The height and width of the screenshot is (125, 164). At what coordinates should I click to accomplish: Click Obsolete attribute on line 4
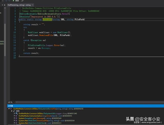click(25, 16)
